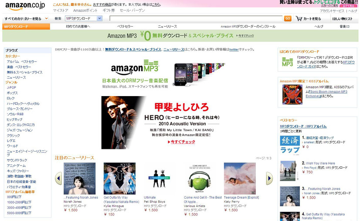Click the MP3 players image banner
The width and height of the screenshot is (360, 221).
click(199, 74)
